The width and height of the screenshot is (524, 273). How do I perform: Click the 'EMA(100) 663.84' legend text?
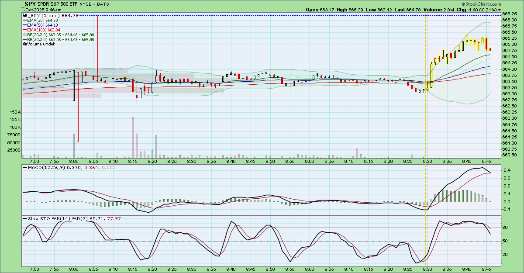point(44,30)
